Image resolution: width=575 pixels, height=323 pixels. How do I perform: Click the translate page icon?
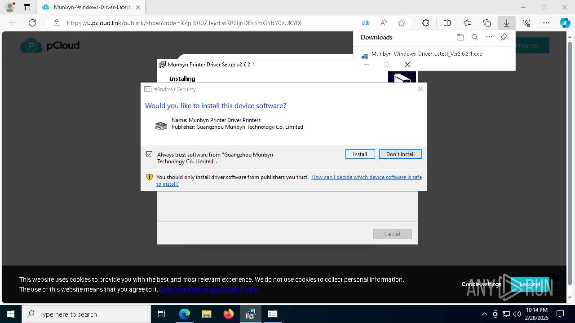click(366, 23)
